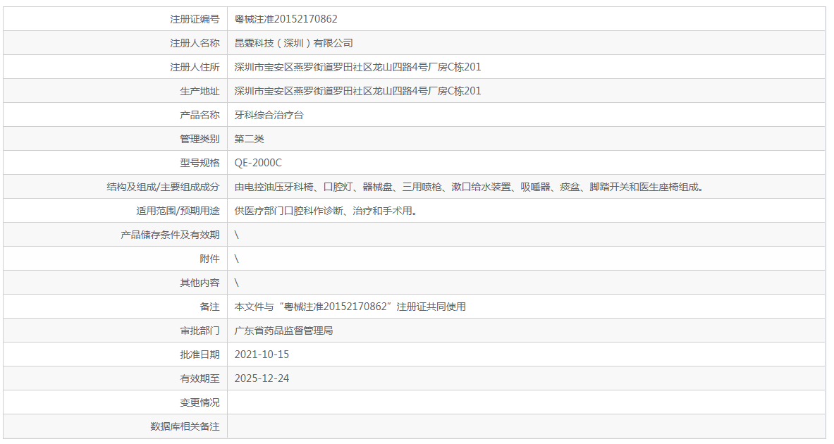
Task: Select the 注册人住所 label
Action: [x=195, y=67]
